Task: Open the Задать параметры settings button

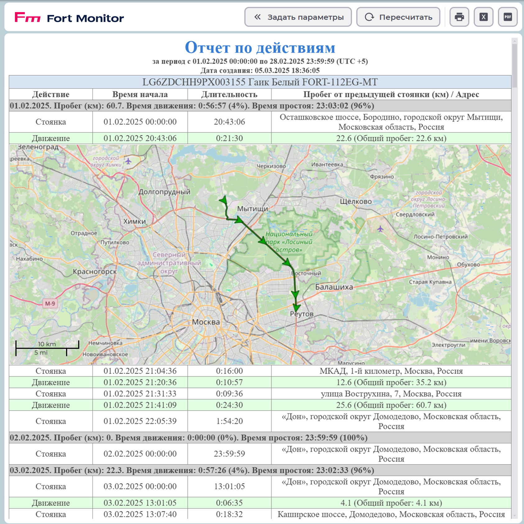Action: 298,17
